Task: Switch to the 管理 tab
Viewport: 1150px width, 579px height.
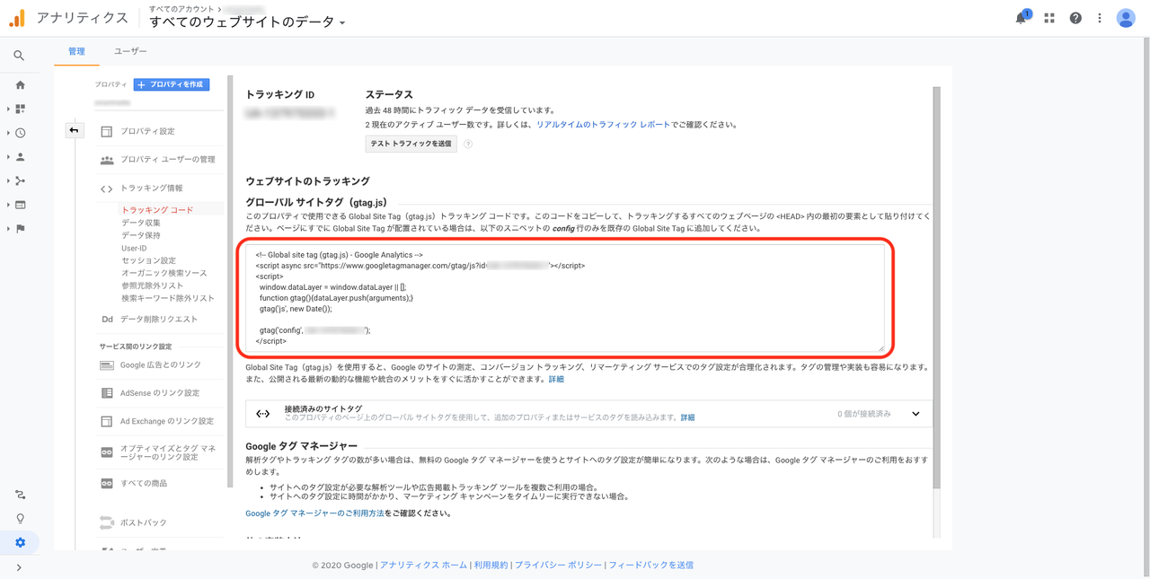Action: (76, 51)
